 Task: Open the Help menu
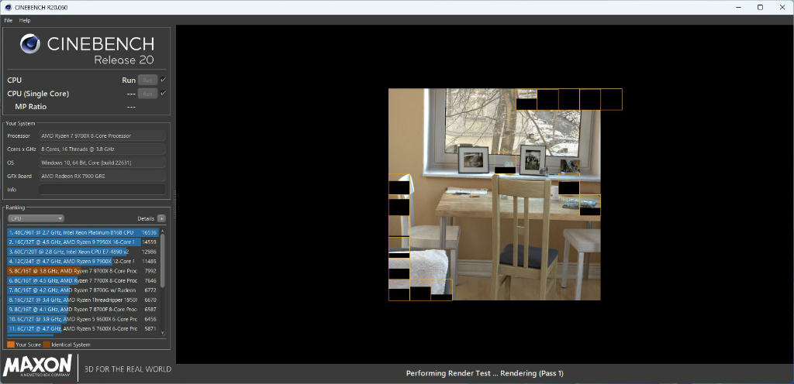[x=25, y=21]
